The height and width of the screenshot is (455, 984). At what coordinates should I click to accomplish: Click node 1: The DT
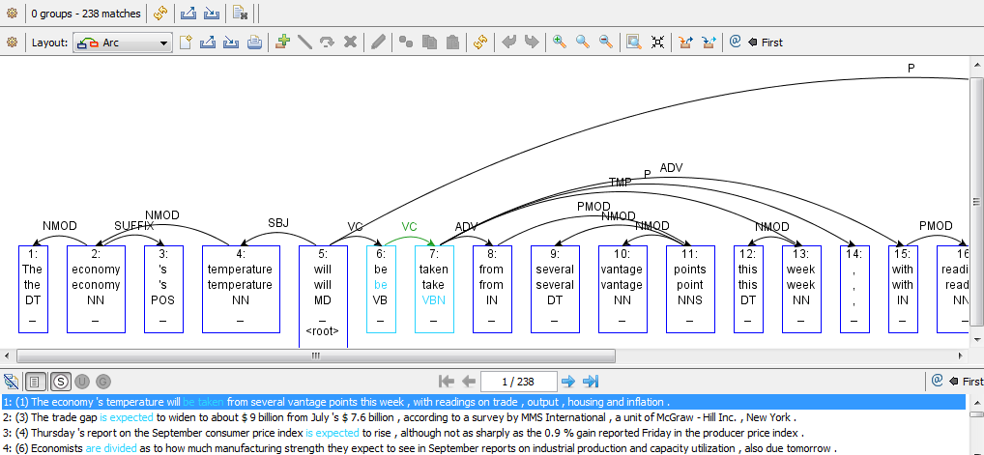pos(33,289)
